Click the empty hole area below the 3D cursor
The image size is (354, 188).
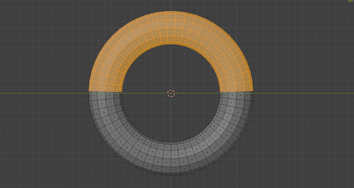point(171,122)
